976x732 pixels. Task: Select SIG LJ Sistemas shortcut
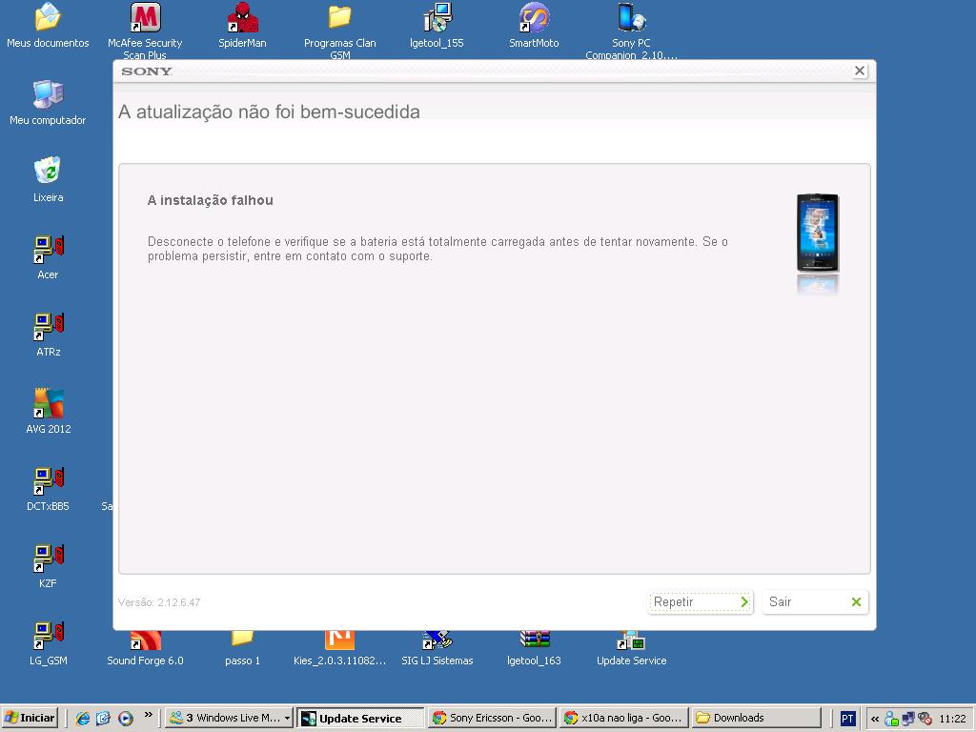point(437,648)
